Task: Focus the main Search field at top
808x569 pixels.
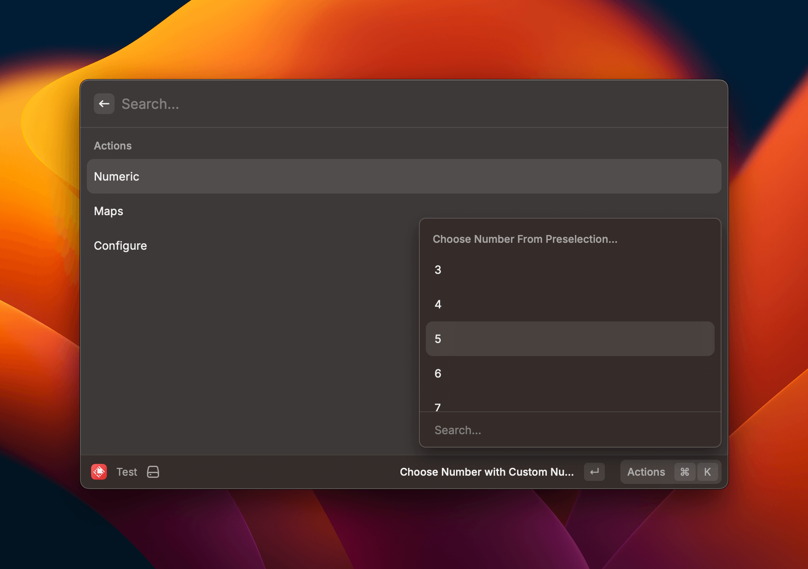Action: tap(389, 104)
